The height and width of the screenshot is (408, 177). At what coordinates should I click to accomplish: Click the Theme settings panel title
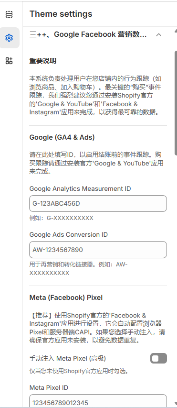pos(61,14)
